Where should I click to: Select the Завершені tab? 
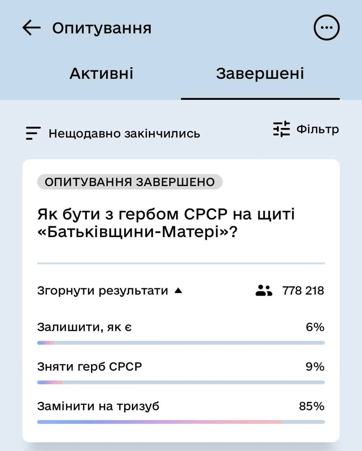[x=260, y=73]
